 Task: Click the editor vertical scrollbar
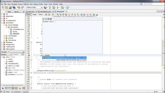(x=162, y=53)
